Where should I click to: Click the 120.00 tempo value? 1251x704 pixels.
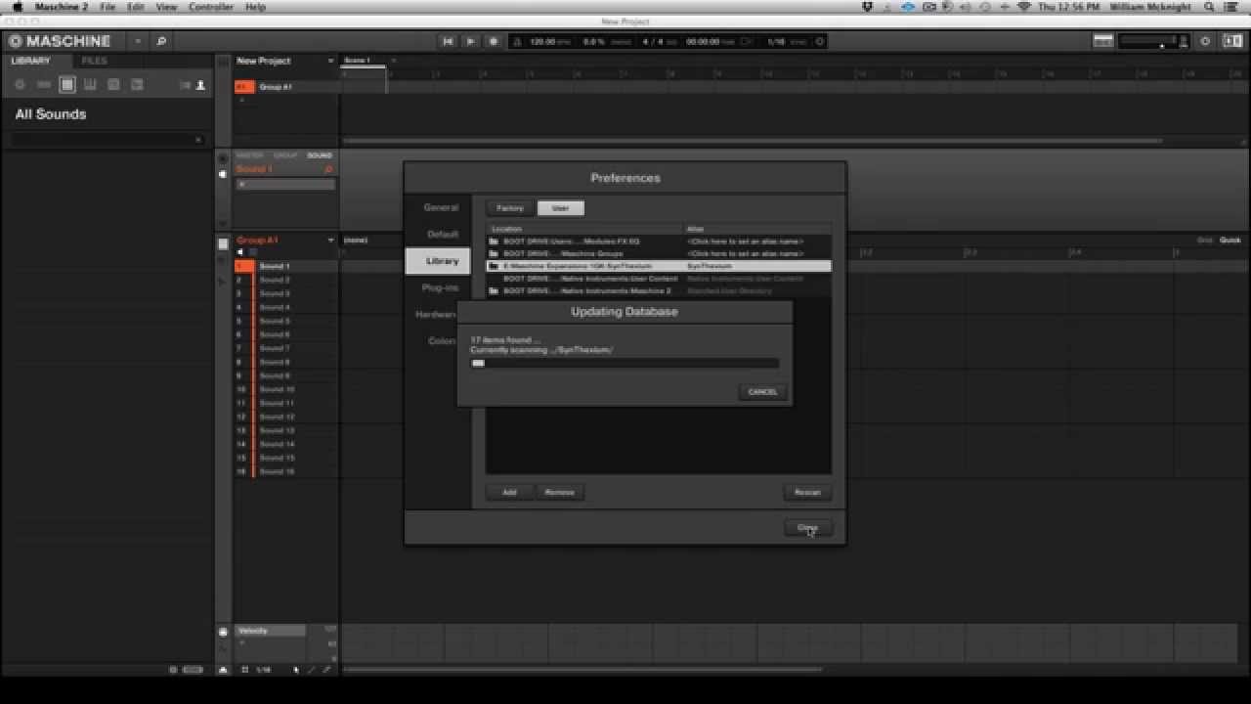coord(542,42)
